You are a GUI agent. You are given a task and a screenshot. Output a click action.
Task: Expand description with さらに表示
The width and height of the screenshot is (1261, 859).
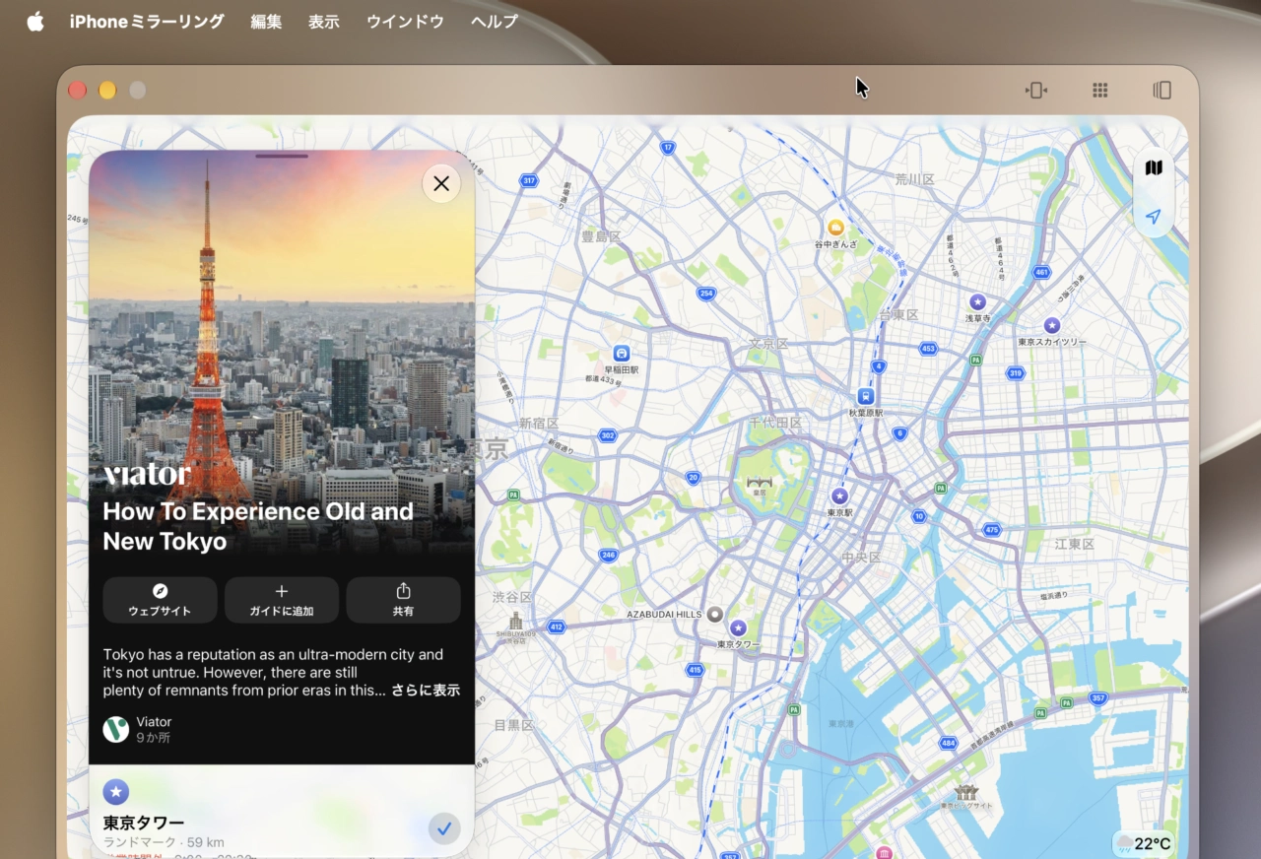point(426,691)
